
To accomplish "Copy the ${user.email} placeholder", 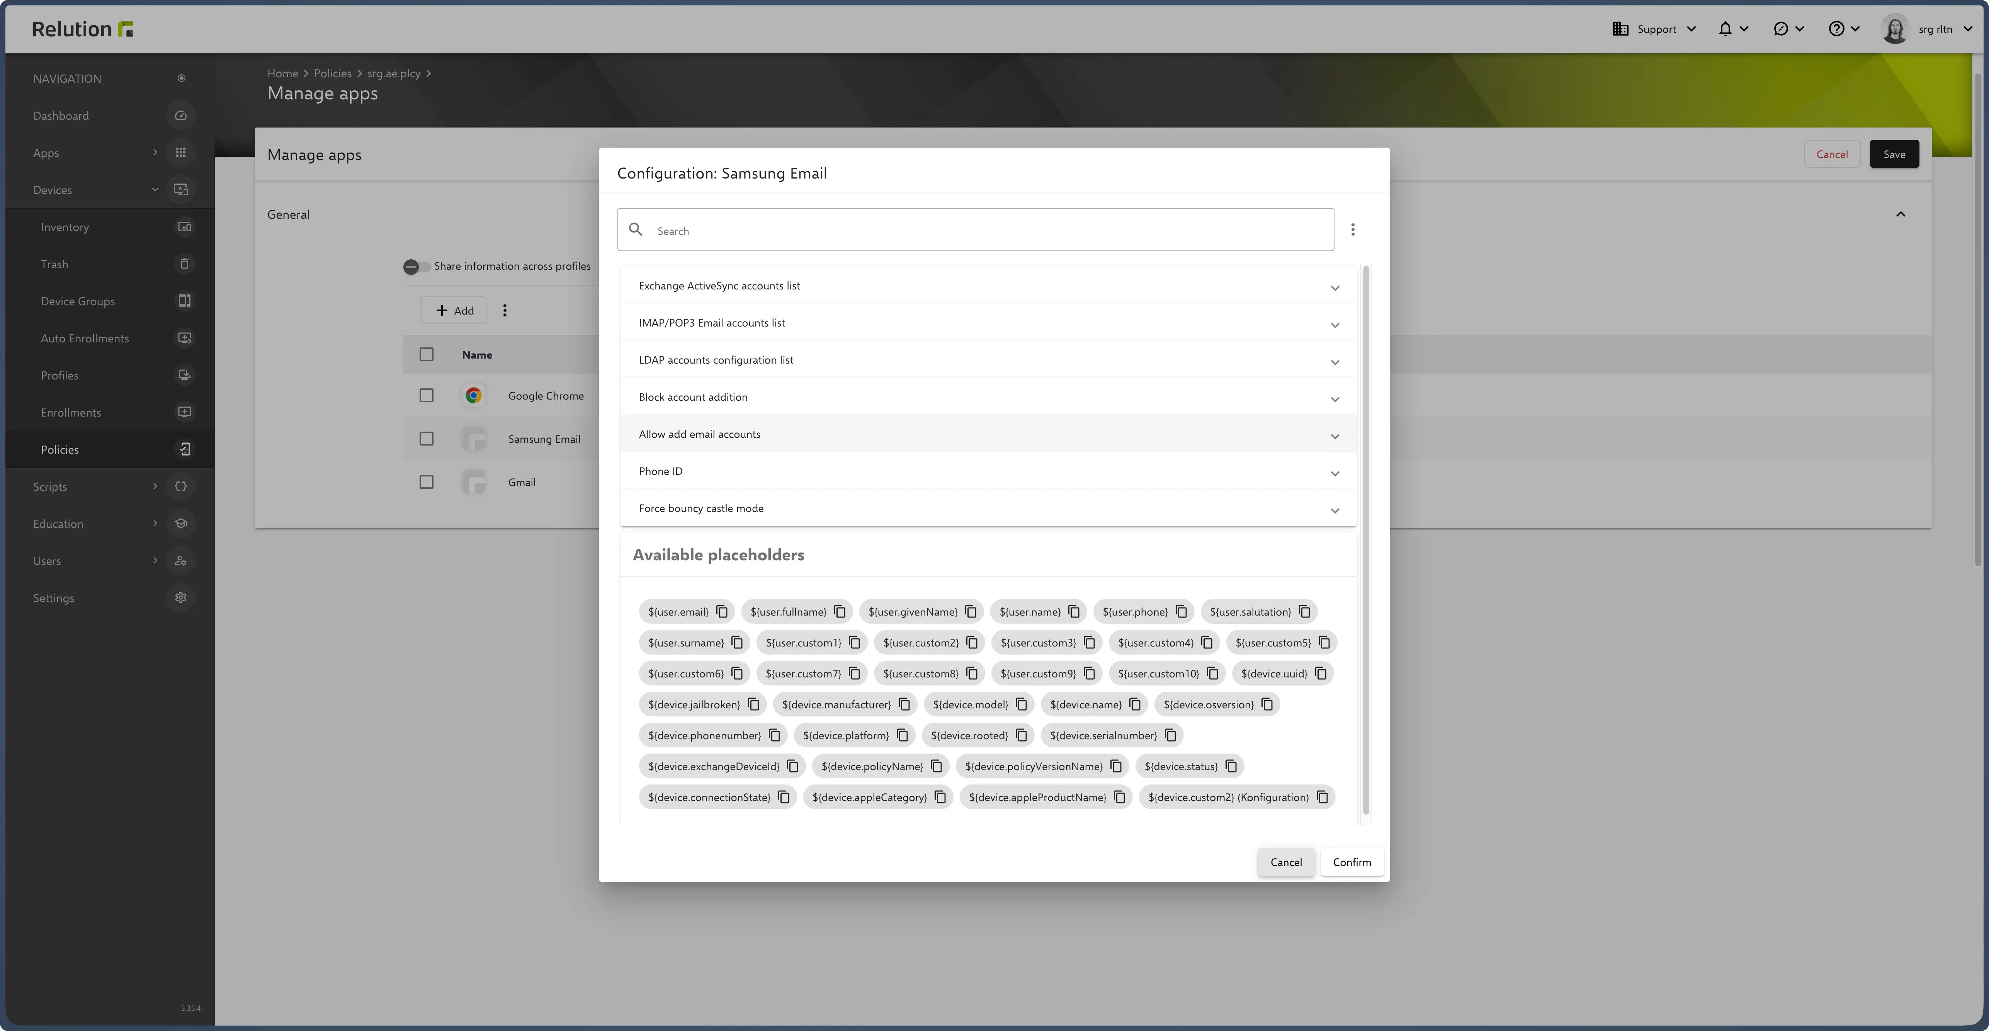I will point(722,612).
